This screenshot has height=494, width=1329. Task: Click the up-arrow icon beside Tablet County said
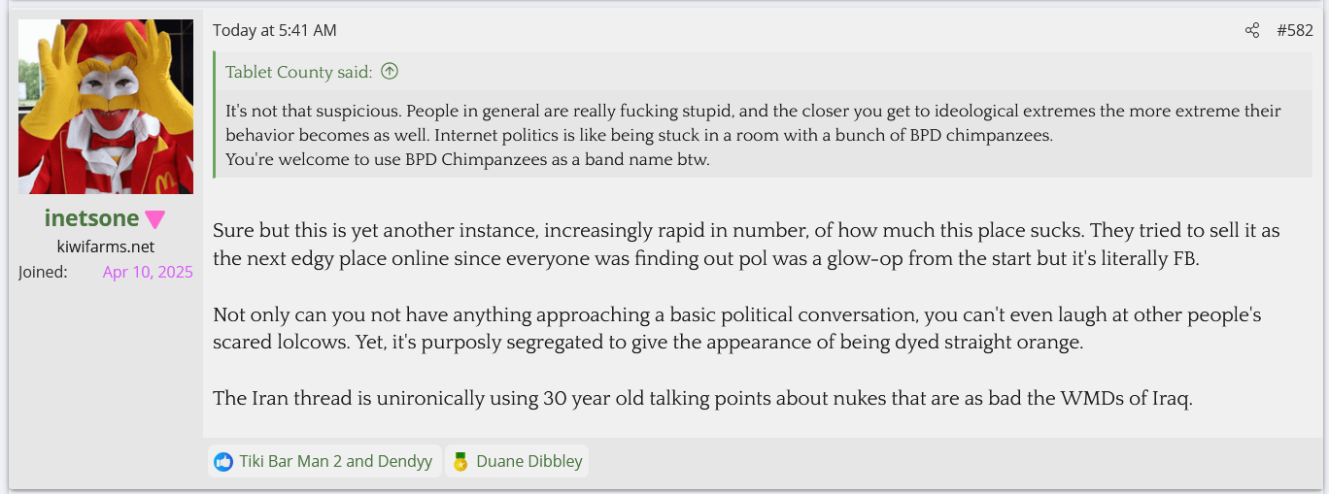pos(390,71)
